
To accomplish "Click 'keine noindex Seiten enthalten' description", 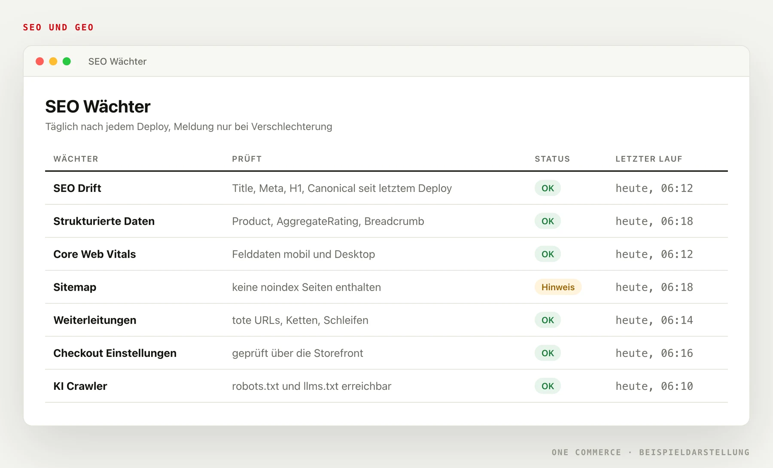I will pos(307,287).
